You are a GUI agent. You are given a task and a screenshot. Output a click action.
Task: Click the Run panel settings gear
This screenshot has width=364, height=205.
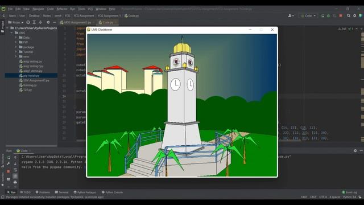coord(355,150)
